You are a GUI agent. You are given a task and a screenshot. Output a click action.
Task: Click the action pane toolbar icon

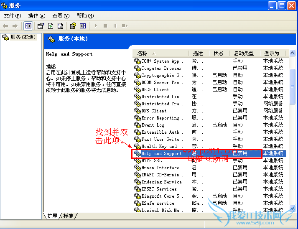tap(83, 26)
